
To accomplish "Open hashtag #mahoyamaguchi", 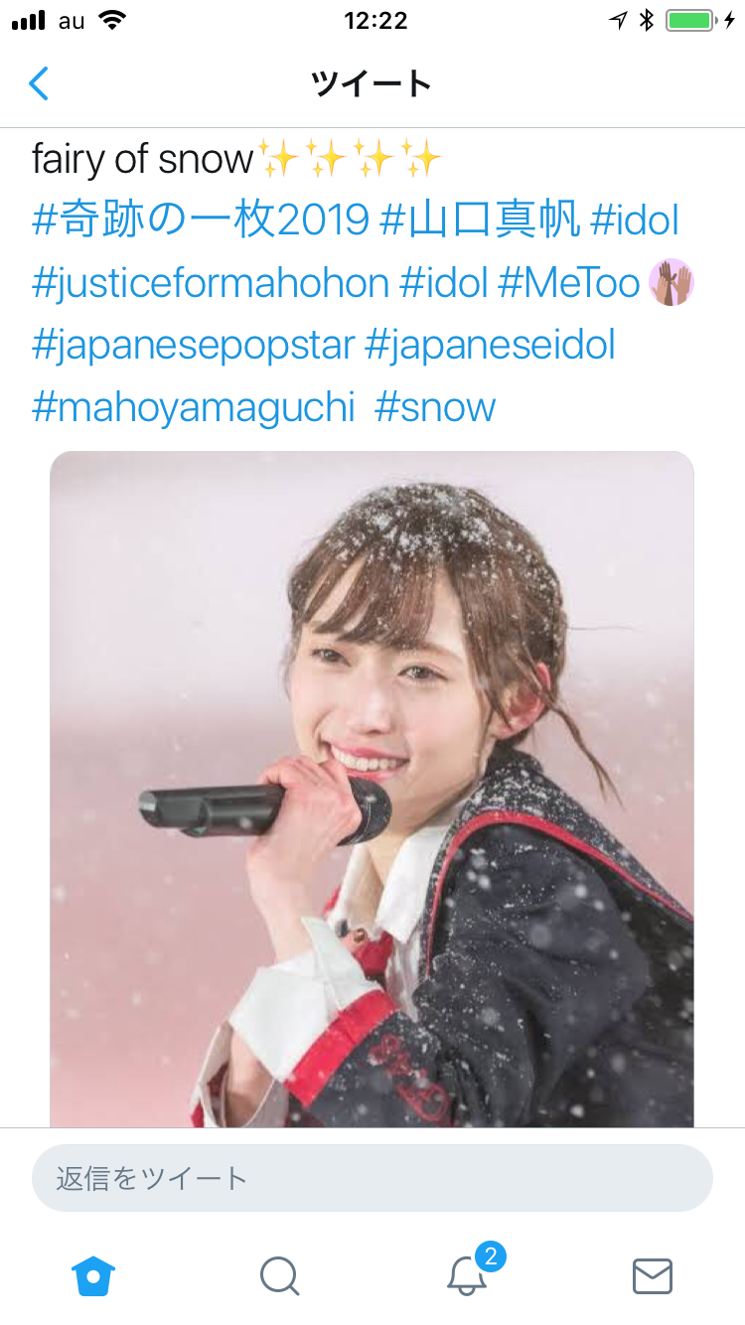I will coord(194,407).
